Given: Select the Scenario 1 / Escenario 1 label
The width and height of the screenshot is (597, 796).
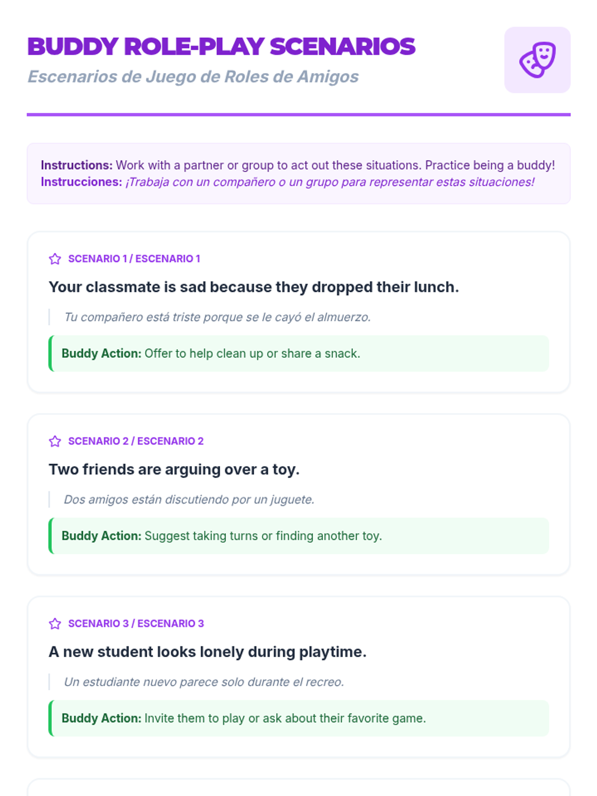Looking at the screenshot, I should point(134,259).
